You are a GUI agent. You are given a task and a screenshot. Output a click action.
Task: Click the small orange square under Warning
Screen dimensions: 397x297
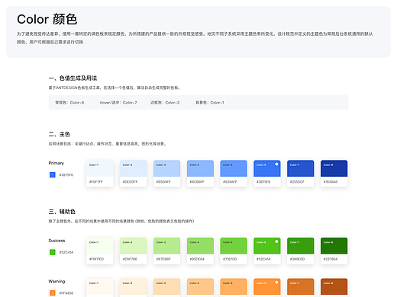click(x=53, y=293)
